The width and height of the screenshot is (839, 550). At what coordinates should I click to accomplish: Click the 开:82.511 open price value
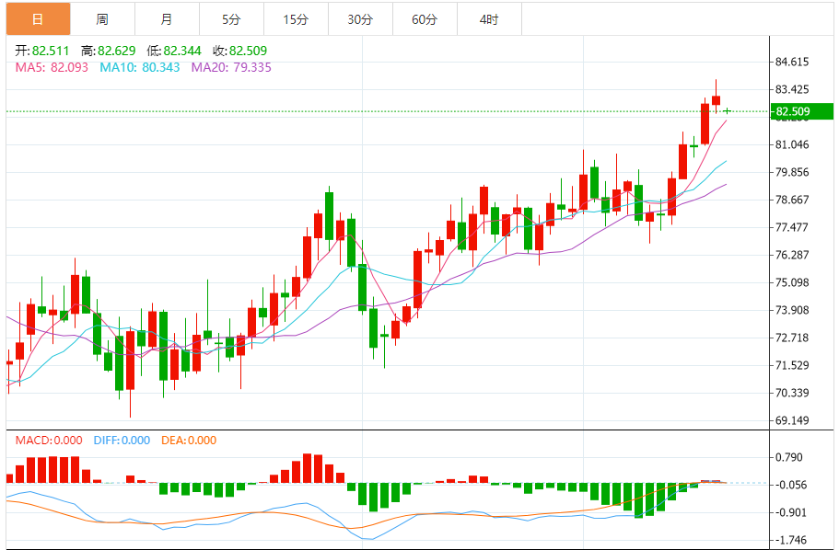click(42, 51)
